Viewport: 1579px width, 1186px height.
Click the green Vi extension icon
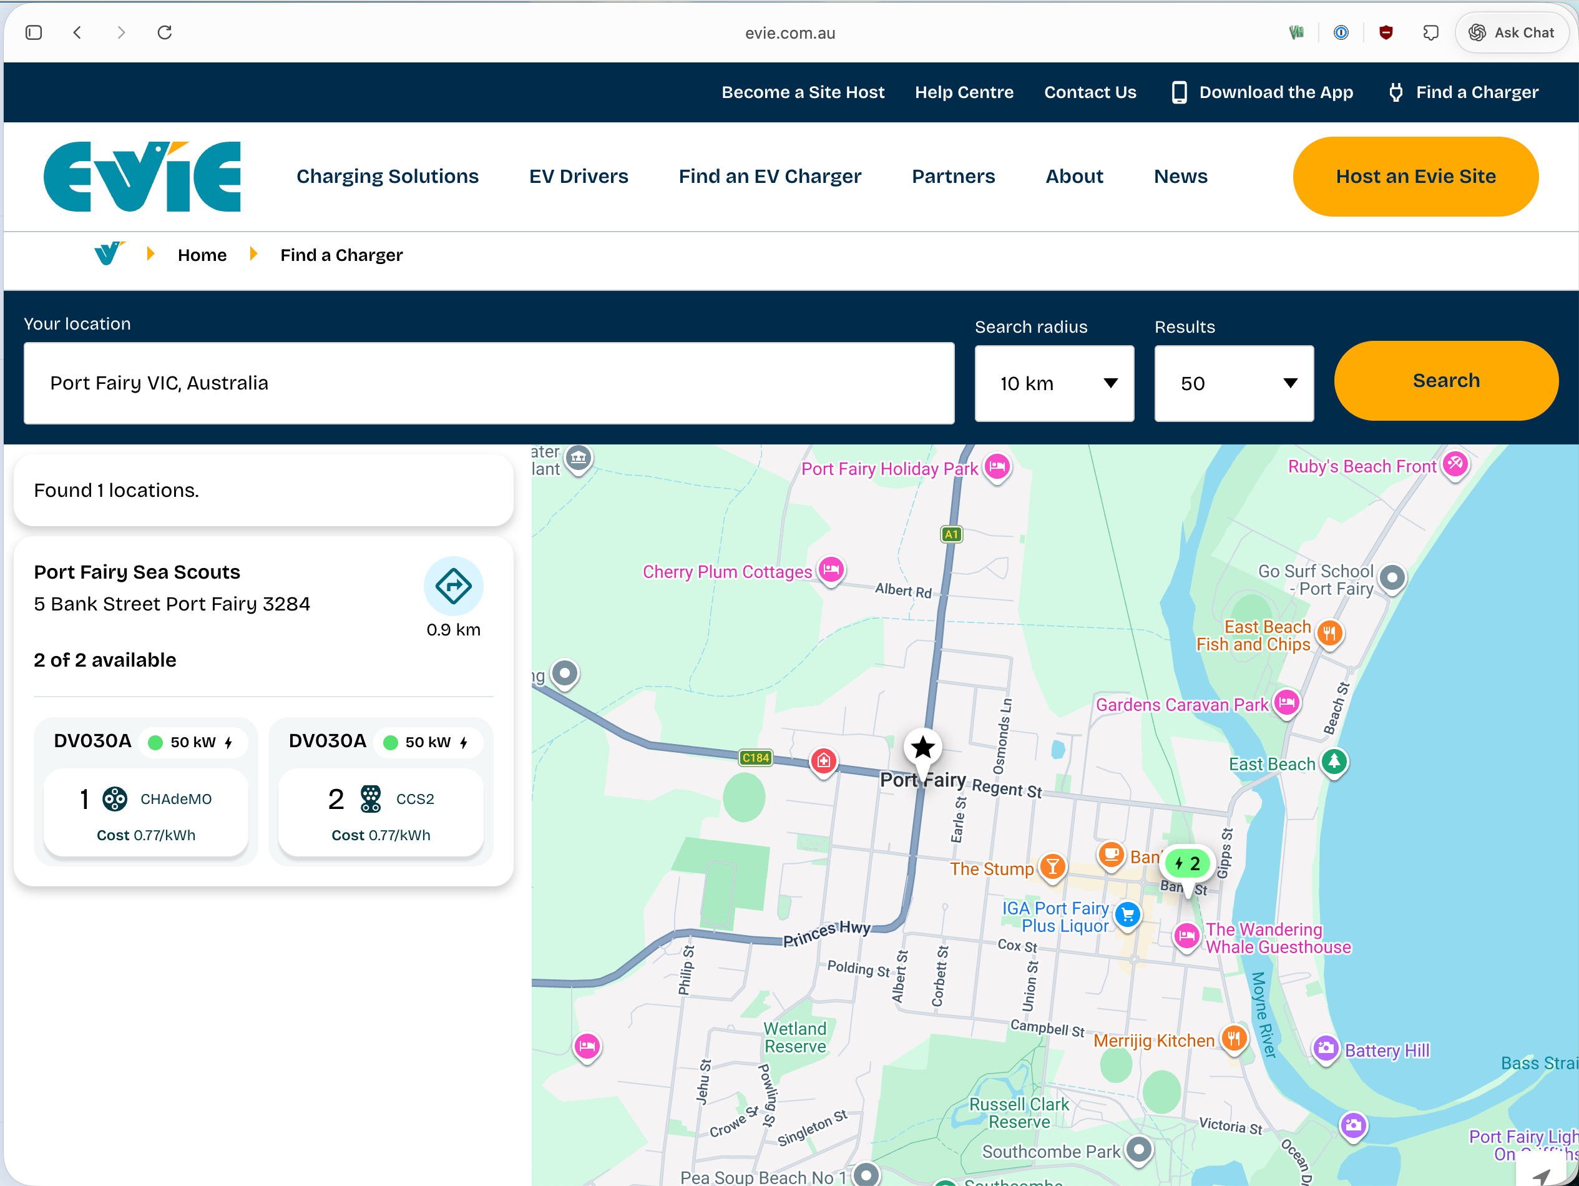click(x=1296, y=33)
